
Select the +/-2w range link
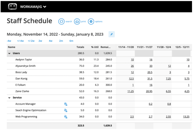tap(31, 41)
